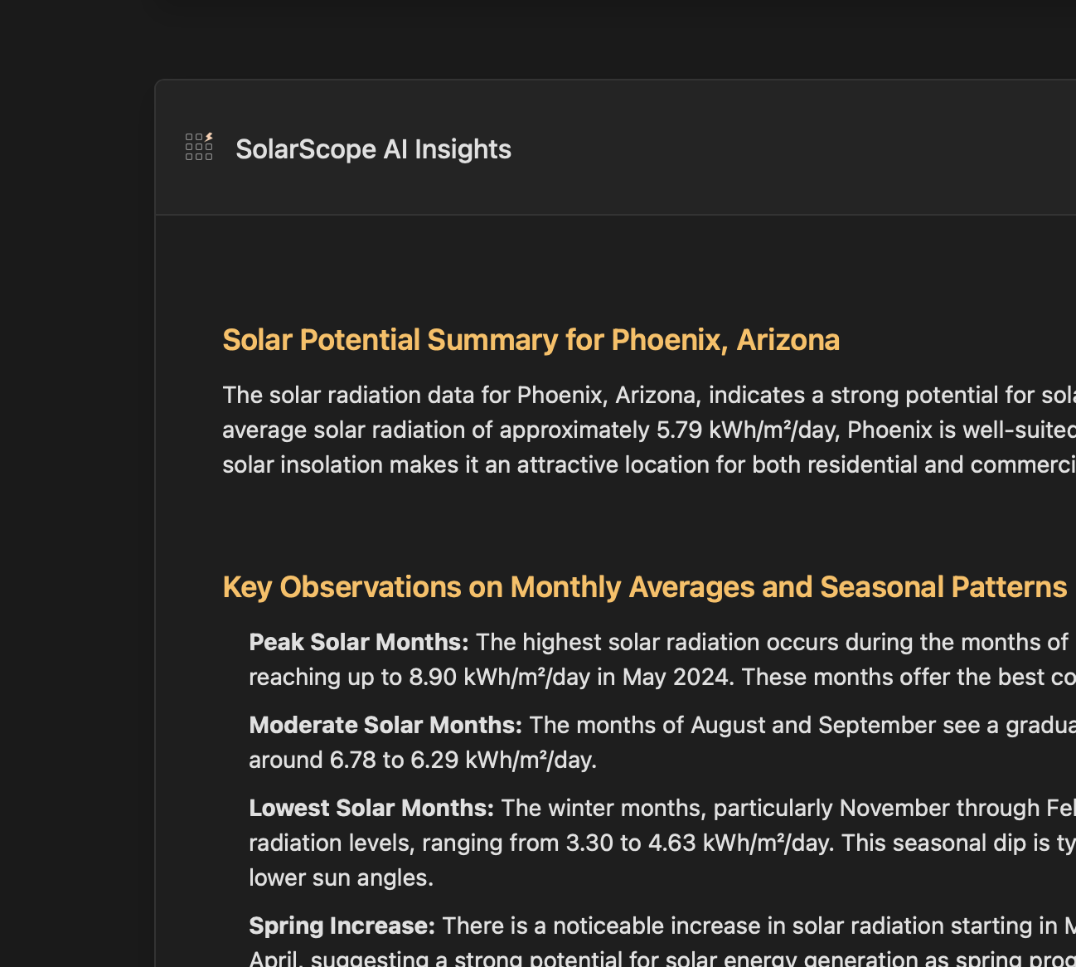The height and width of the screenshot is (967, 1076).
Task: Click the solar panel grid icon
Action: [199, 147]
